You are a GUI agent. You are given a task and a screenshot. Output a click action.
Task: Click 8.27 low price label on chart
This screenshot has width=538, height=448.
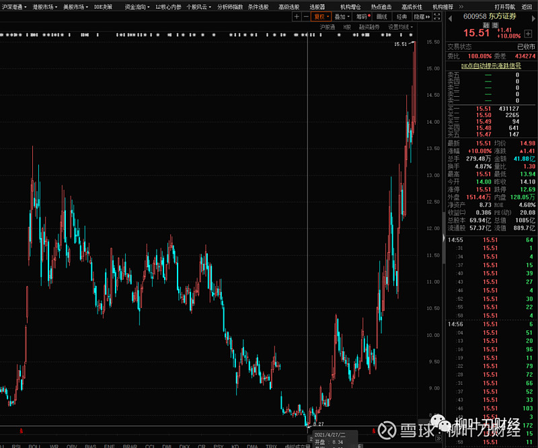(318, 424)
